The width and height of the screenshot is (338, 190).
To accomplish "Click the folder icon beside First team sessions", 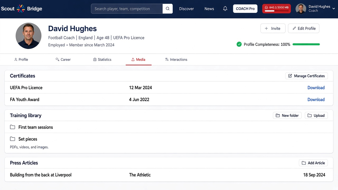I will pos(12,127).
